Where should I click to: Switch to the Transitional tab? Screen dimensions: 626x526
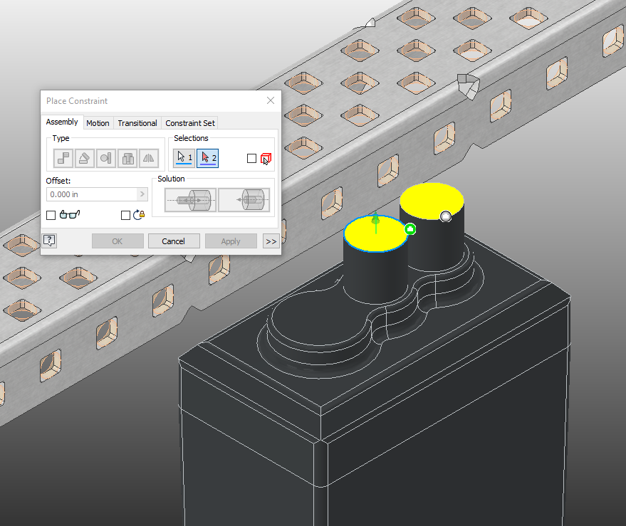point(137,123)
